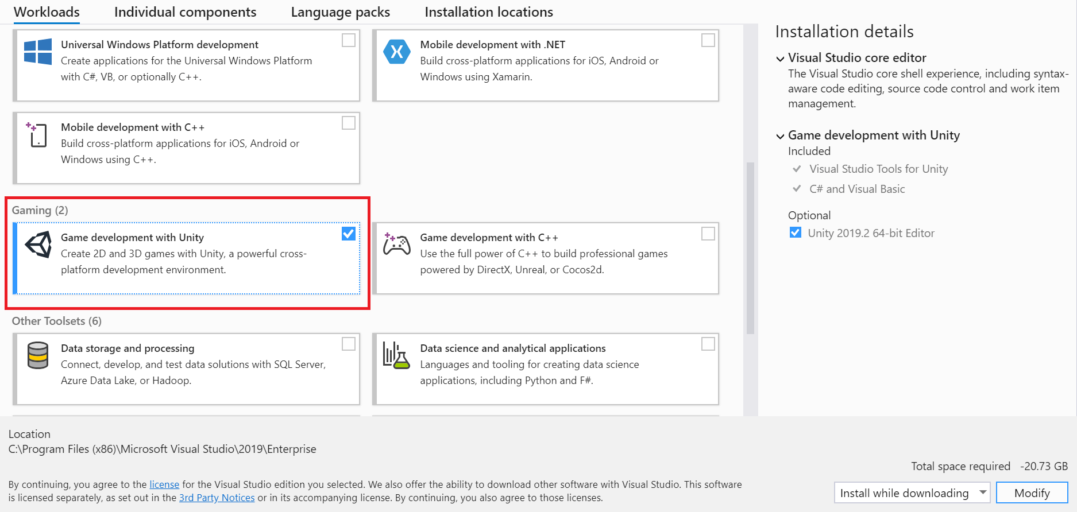Collapse Game development with Unity details
1077x512 pixels.
pyautogui.click(x=780, y=136)
